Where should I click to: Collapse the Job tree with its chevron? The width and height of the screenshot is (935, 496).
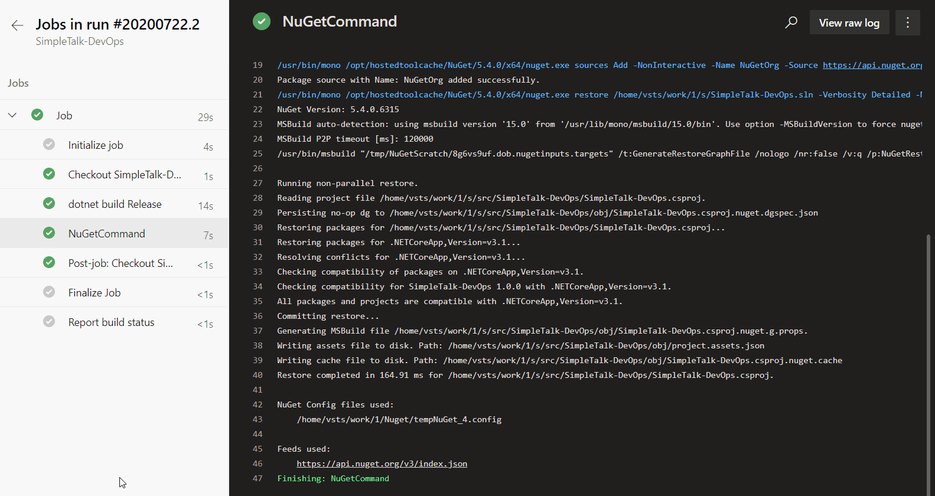(x=12, y=115)
